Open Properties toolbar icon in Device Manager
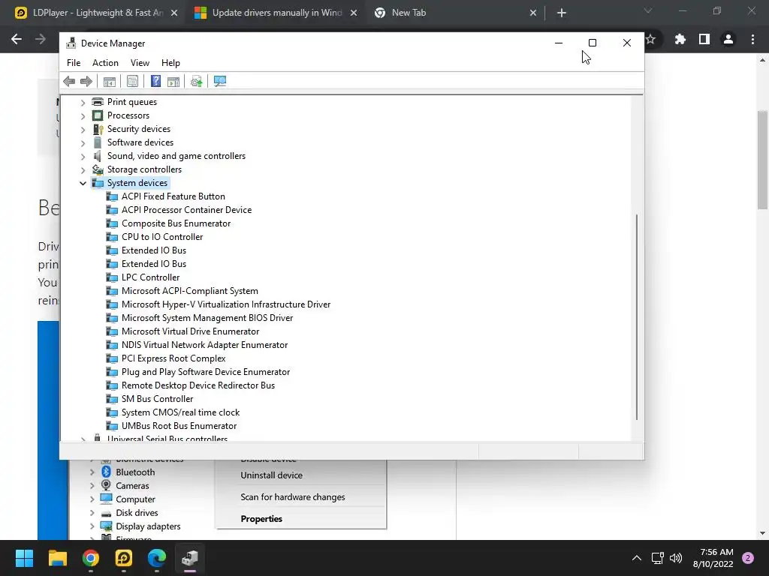 pyautogui.click(x=132, y=81)
